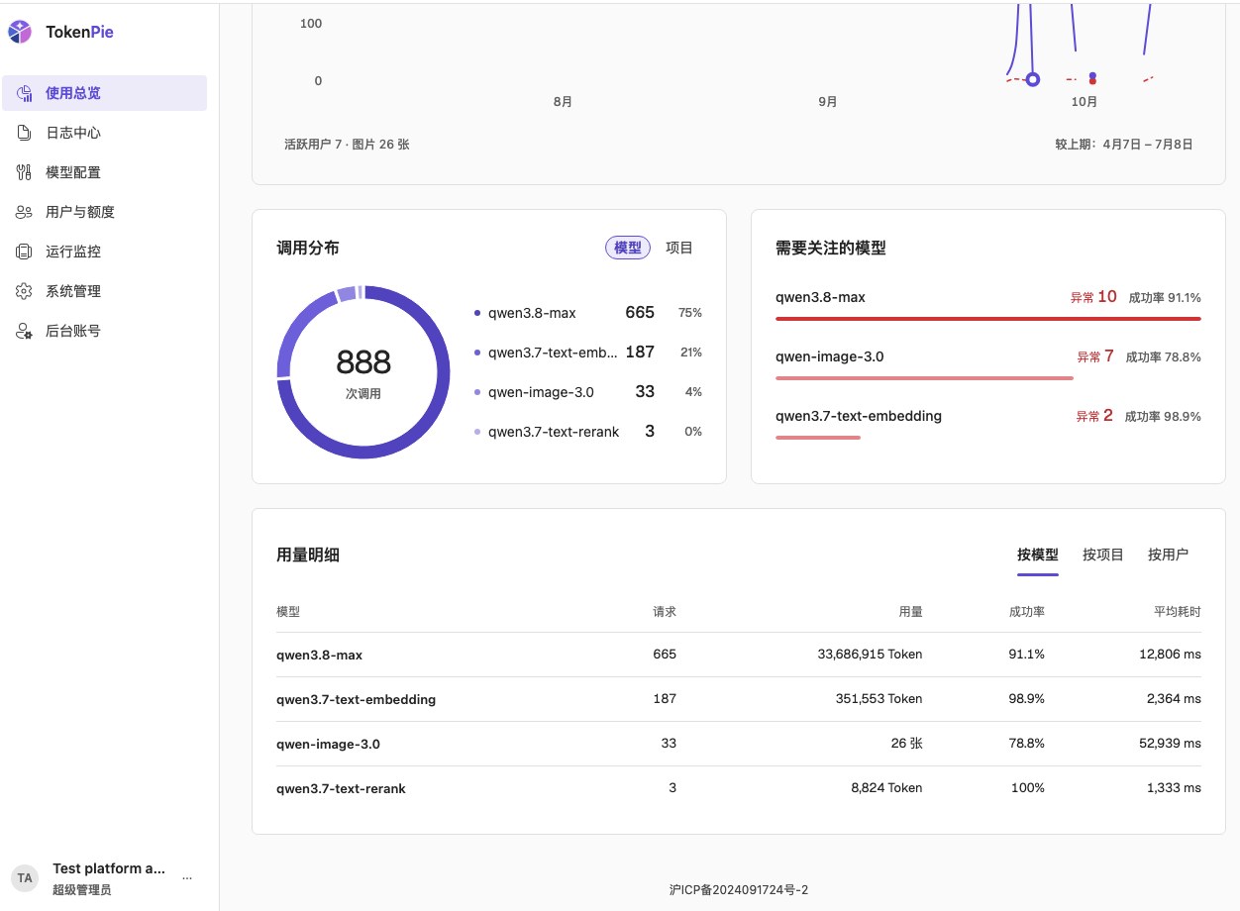Click 异常 10 count for qwen3.8-max
1240x911 pixels.
coord(1093,297)
